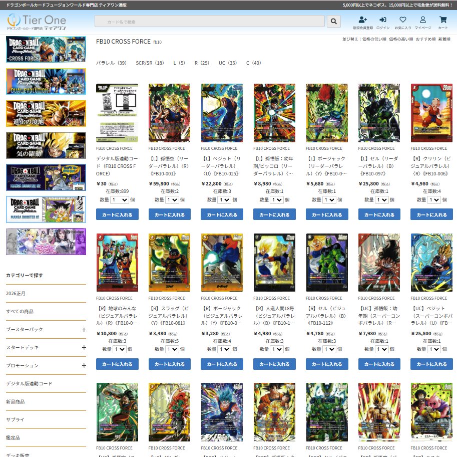Open すべての商品 category
The image size is (457, 457).
(x=20, y=312)
